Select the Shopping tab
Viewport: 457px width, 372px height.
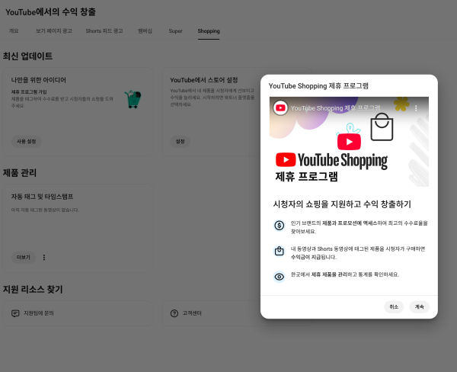coord(209,31)
